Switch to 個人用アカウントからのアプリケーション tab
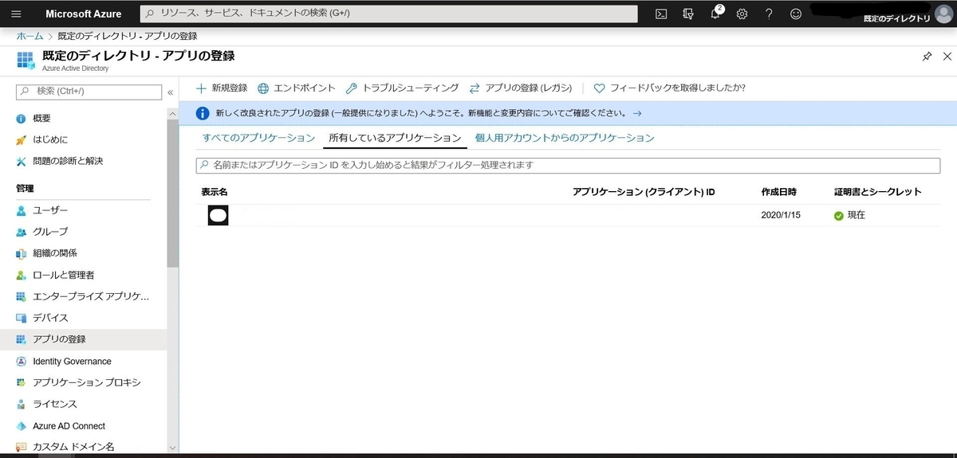 click(565, 138)
